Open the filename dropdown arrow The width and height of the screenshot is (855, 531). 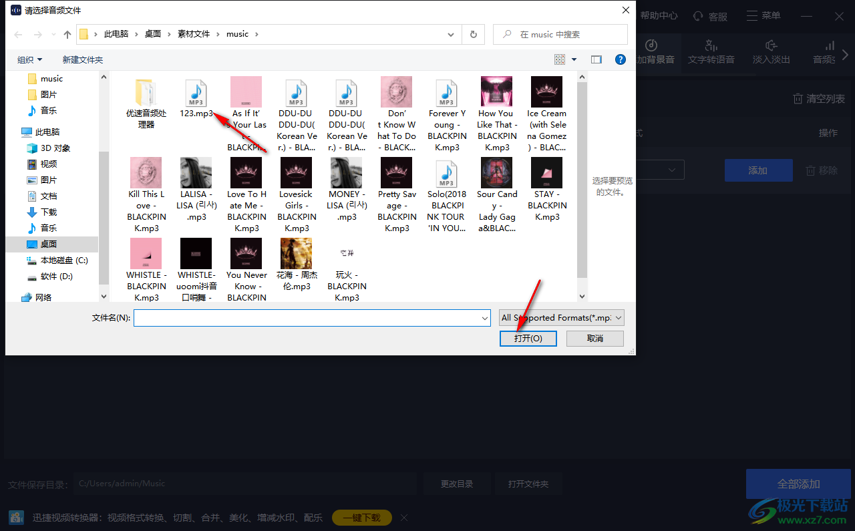click(x=485, y=318)
